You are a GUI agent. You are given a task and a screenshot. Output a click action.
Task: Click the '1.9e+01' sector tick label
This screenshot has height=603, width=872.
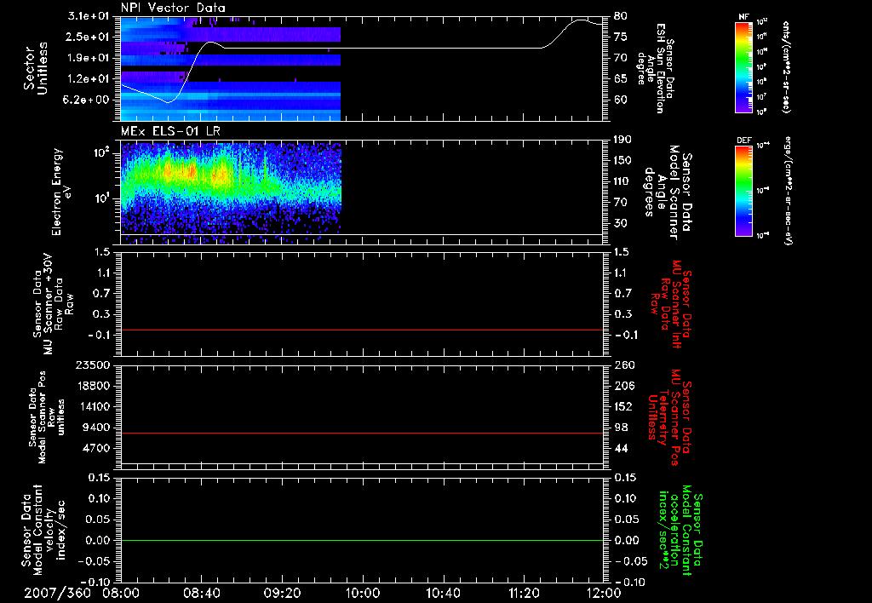coord(89,58)
